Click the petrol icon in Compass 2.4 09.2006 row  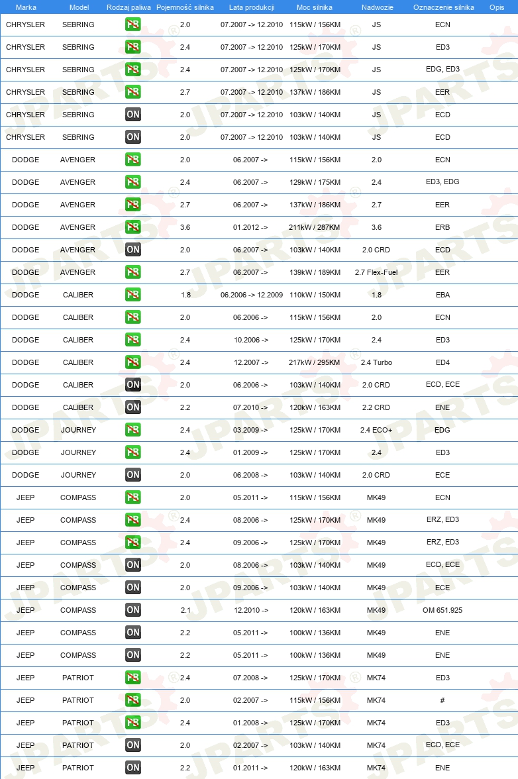[x=132, y=543]
